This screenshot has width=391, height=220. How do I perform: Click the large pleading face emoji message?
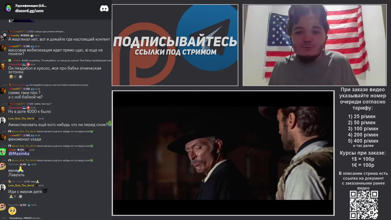point(12,211)
